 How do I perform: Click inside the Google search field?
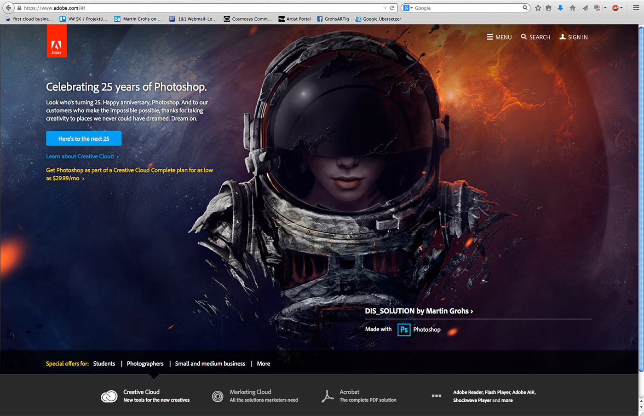pos(467,8)
